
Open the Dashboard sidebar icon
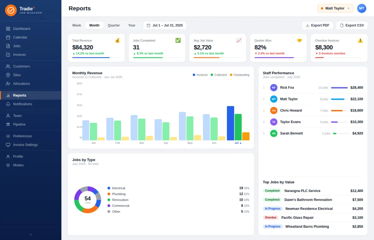click(8, 29)
